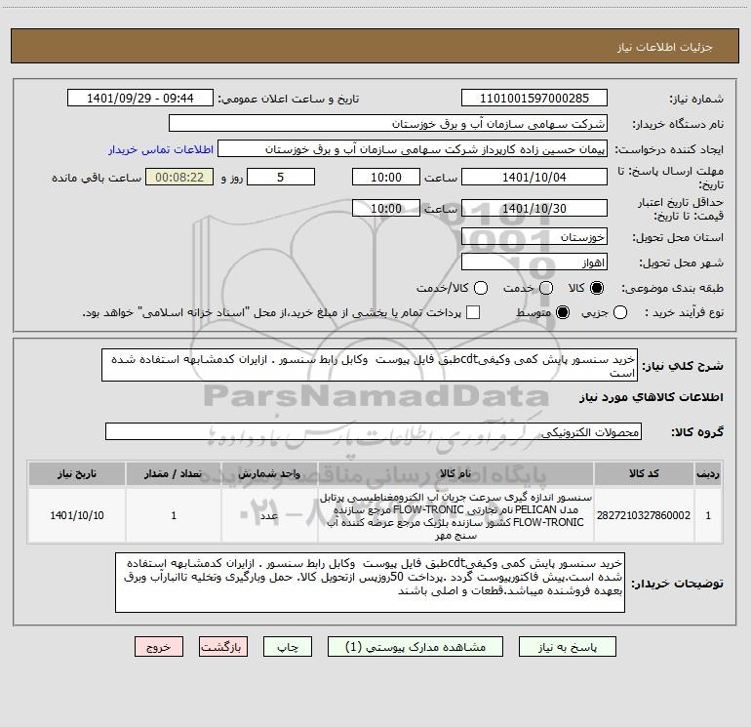751x727 pixels.
Task: Click the نام کالا column header
Action: [455, 474]
